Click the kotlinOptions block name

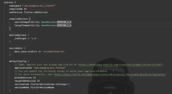tap(18, 35)
